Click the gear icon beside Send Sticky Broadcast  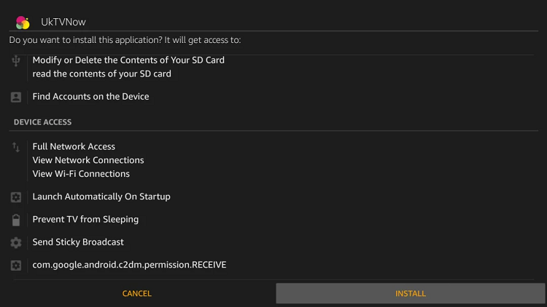point(16,242)
